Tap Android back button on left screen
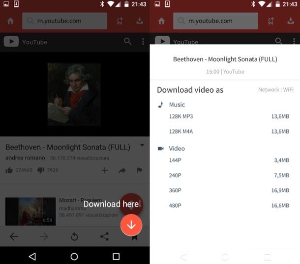This screenshot has height=264, width=300. point(32,257)
